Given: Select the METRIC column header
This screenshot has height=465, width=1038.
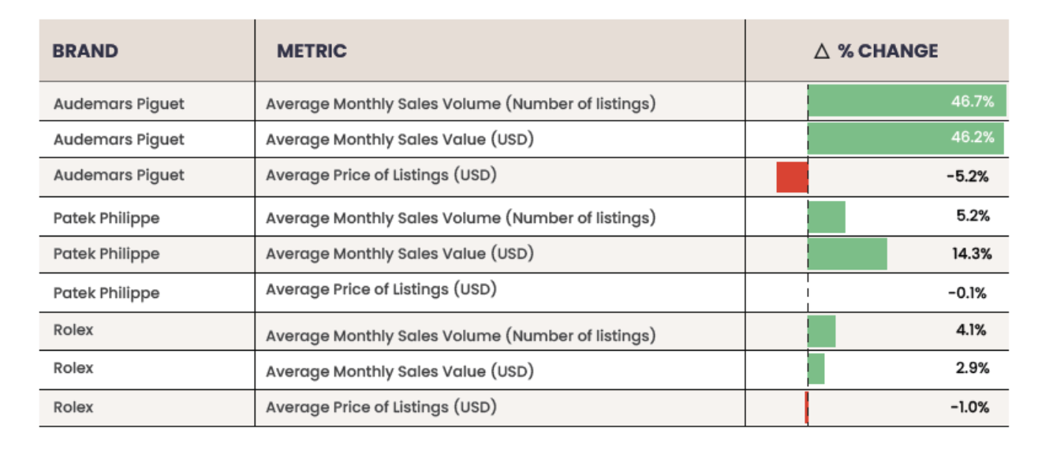Looking at the screenshot, I should coord(312,52).
